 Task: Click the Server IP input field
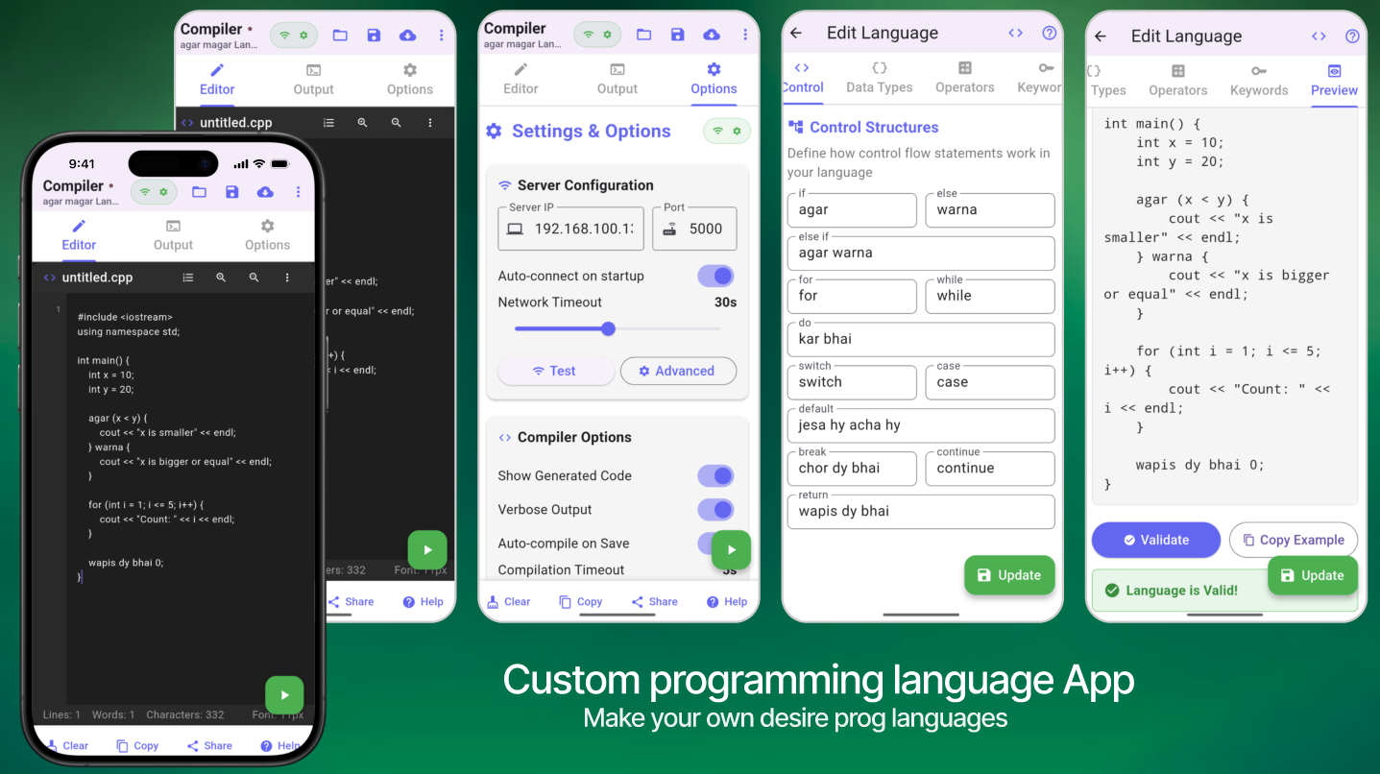[x=570, y=229]
